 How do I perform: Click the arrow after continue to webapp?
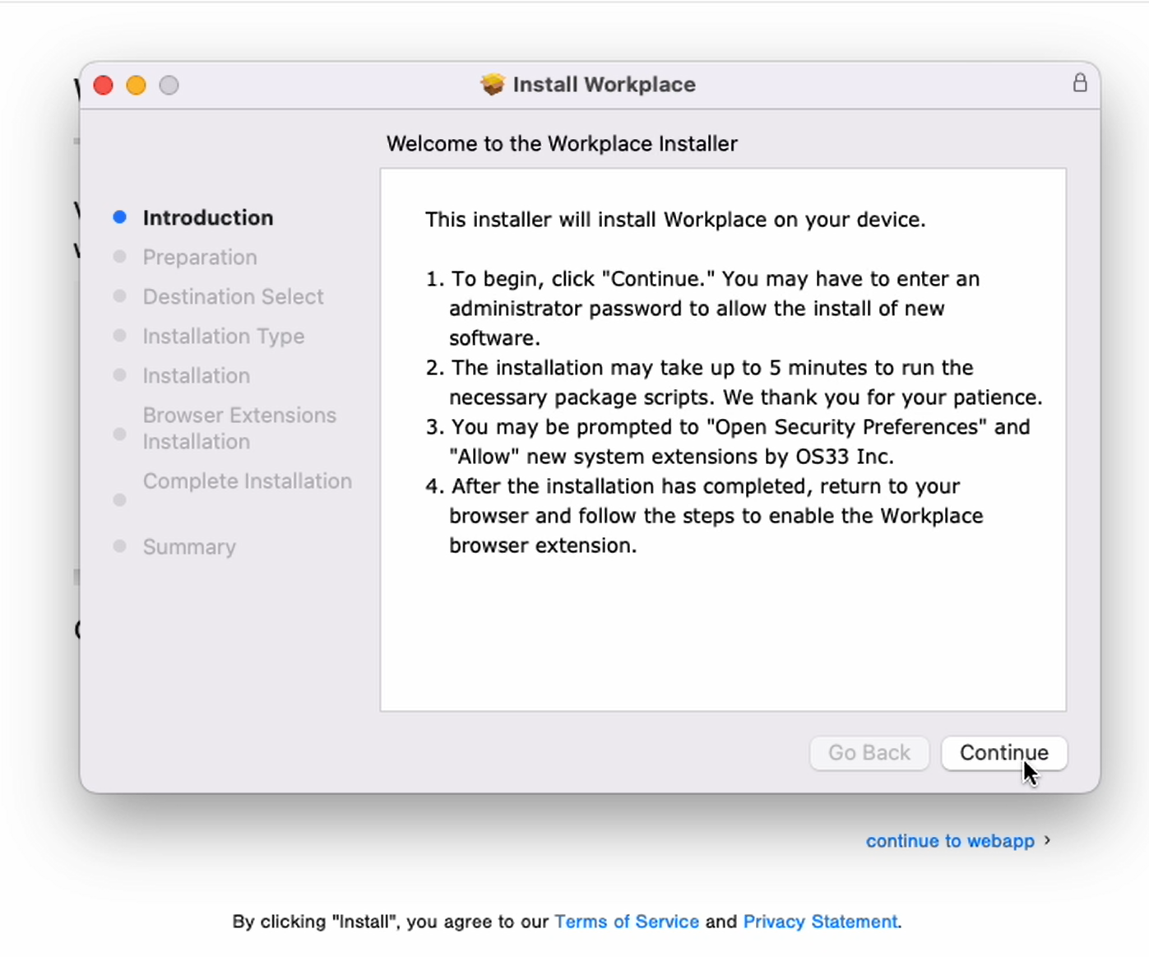(x=1047, y=840)
